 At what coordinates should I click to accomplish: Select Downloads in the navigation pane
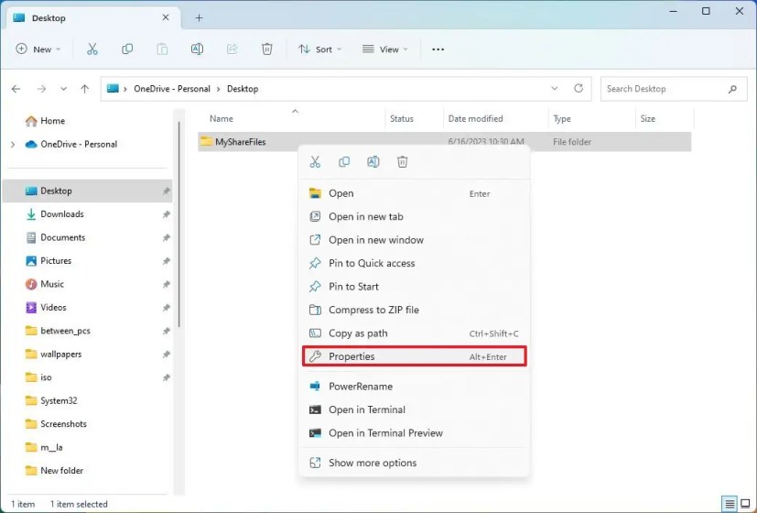coord(61,214)
